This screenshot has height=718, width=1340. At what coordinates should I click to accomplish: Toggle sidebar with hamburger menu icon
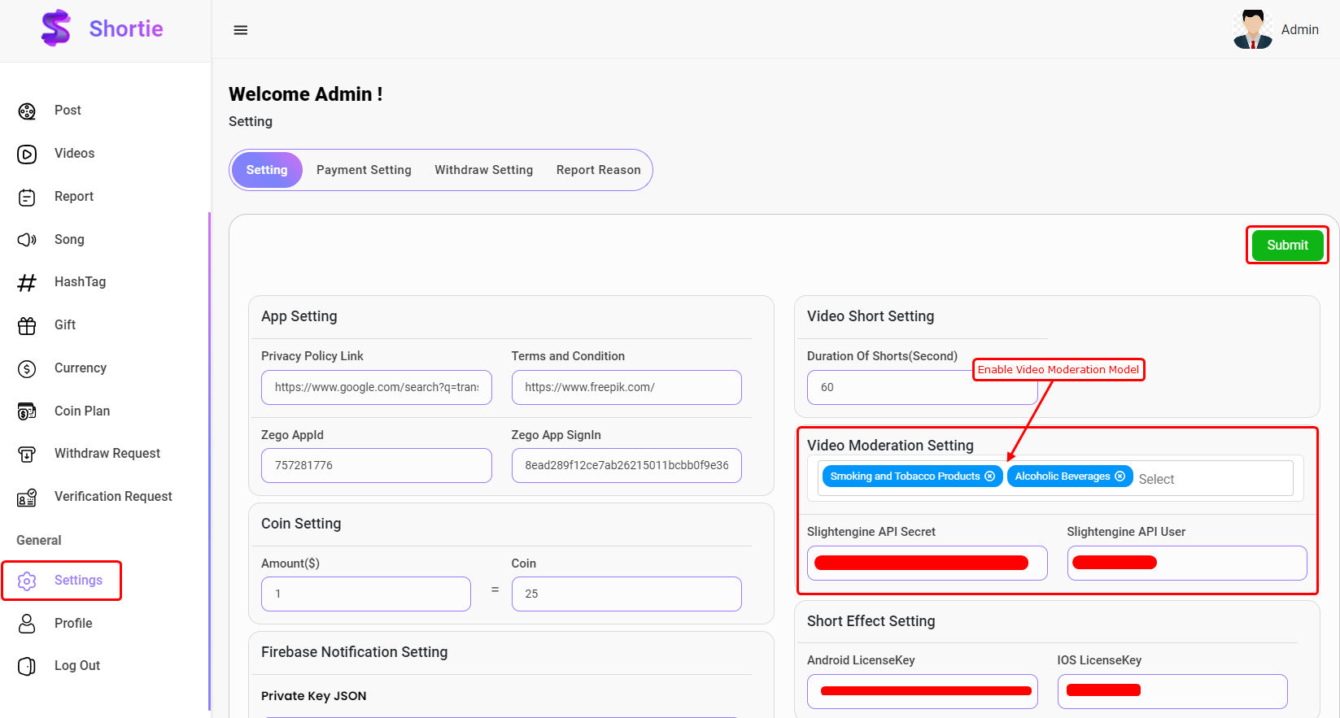click(x=241, y=30)
